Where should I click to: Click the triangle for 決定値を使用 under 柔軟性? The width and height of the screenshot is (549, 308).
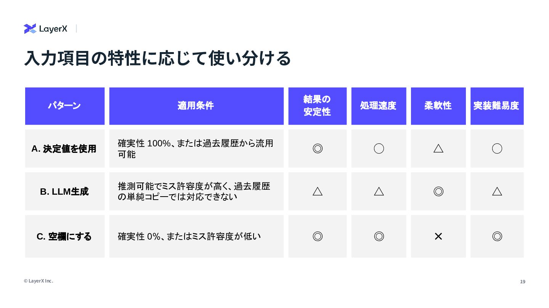click(438, 148)
